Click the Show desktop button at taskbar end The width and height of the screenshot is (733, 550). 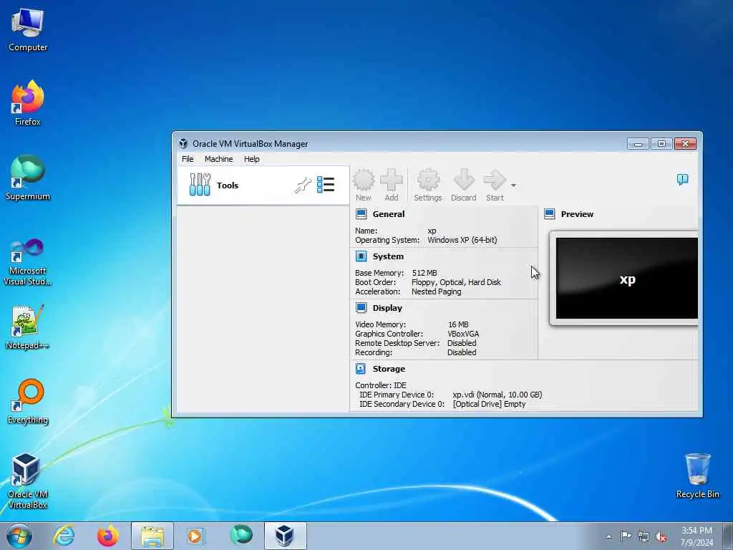point(728,536)
